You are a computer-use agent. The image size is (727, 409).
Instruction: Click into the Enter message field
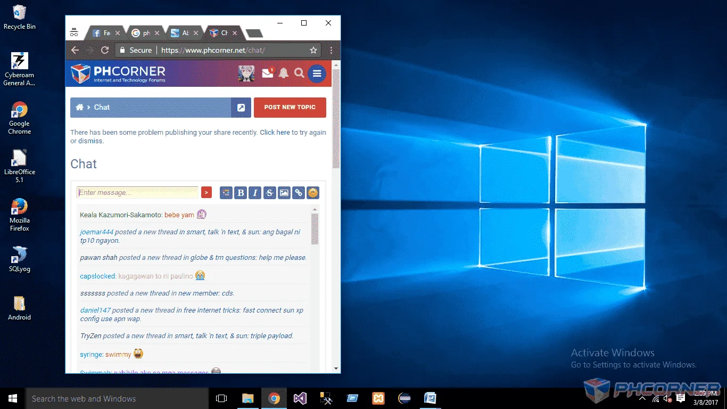pyautogui.click(x=137, y=192)
